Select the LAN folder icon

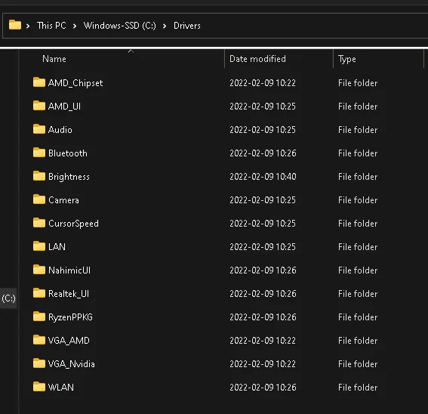(39, 246)
